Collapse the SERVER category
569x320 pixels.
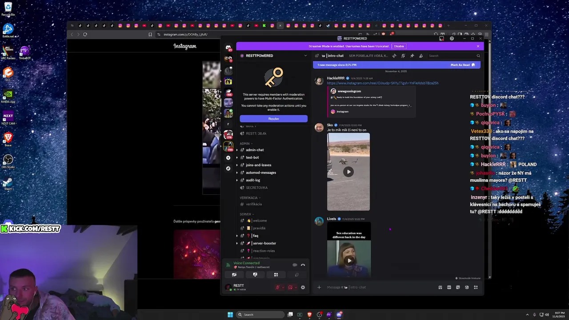pyautogui.click(x=247, y=214)
